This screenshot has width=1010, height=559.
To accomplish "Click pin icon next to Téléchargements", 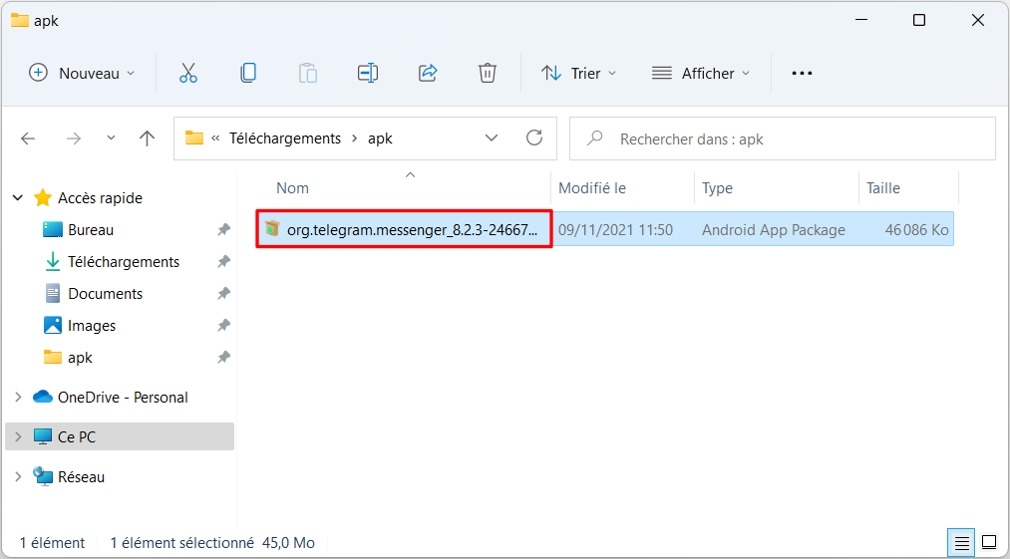I will click(223, 261).
